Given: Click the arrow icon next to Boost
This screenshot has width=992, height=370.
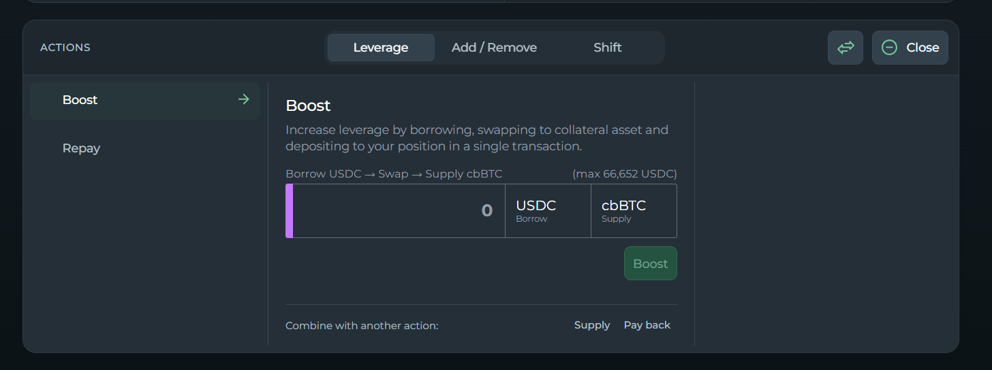Looking at the screenshot, I should (x=243, y=100).
